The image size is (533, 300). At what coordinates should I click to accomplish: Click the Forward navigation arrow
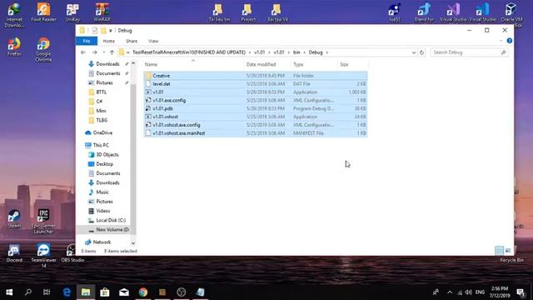(x=94, y=52)
